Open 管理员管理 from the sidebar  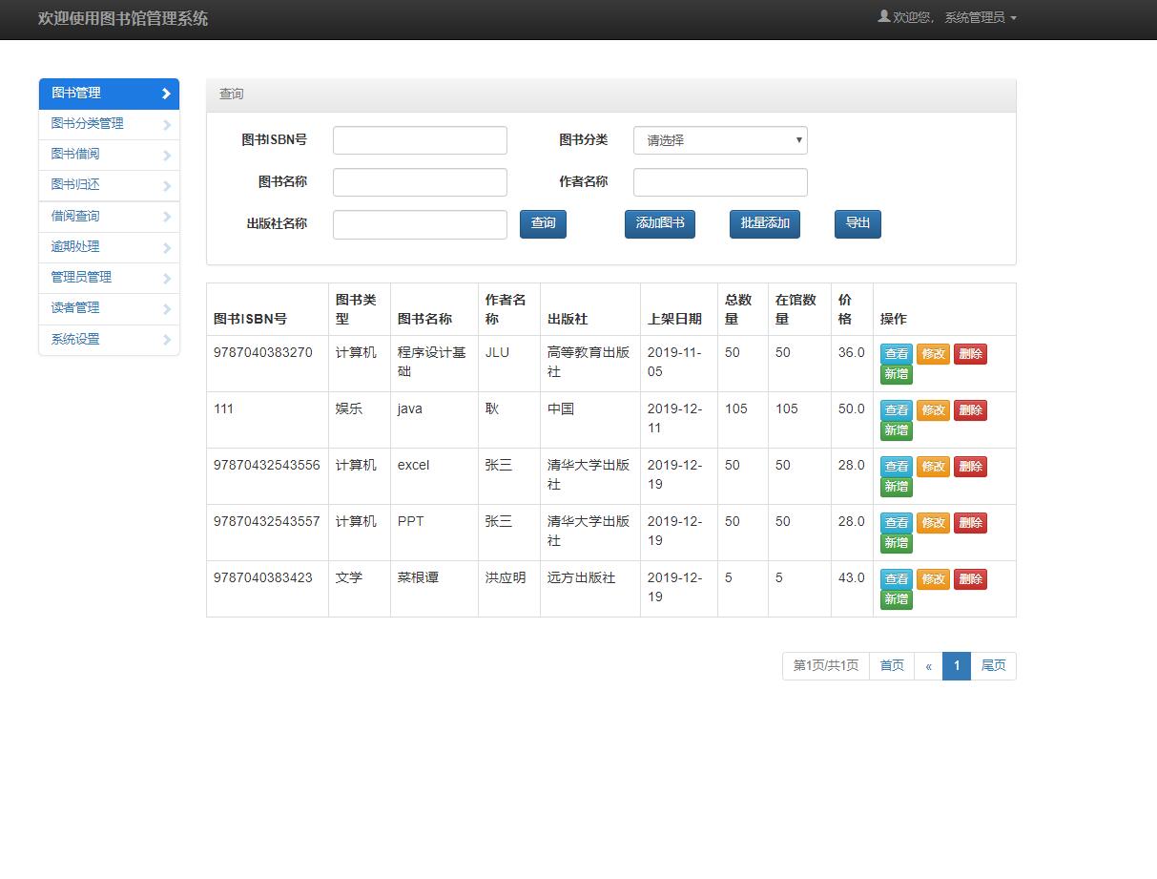tap(109, 277)
